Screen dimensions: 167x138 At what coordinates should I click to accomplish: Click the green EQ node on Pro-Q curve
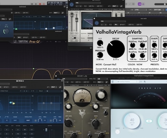[x=33, y=69]
